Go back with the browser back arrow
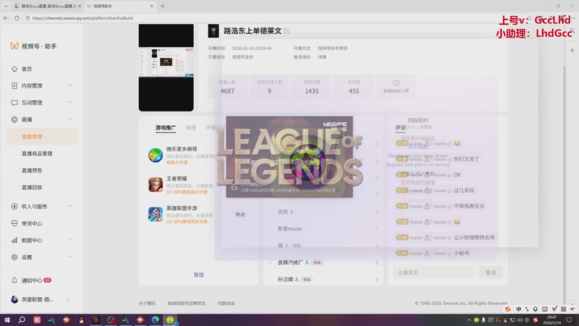The image size is (579, 326). coord(6,17)
